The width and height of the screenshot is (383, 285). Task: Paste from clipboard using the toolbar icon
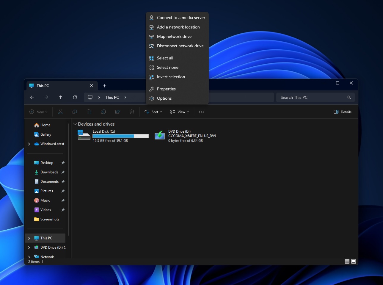(89, 112)
